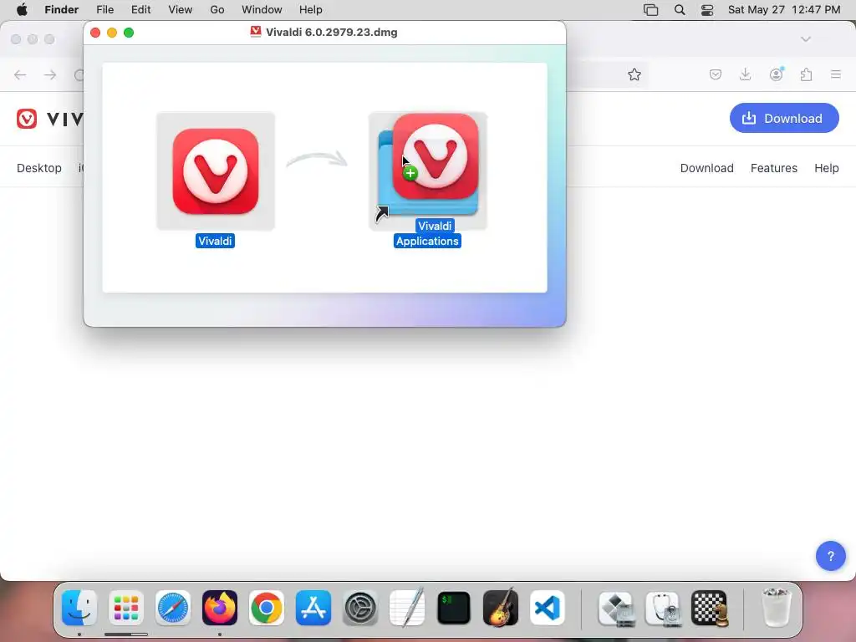Expand the Firefox list all tabs chevron
856x642 pixels.
(x=806, y=39)
